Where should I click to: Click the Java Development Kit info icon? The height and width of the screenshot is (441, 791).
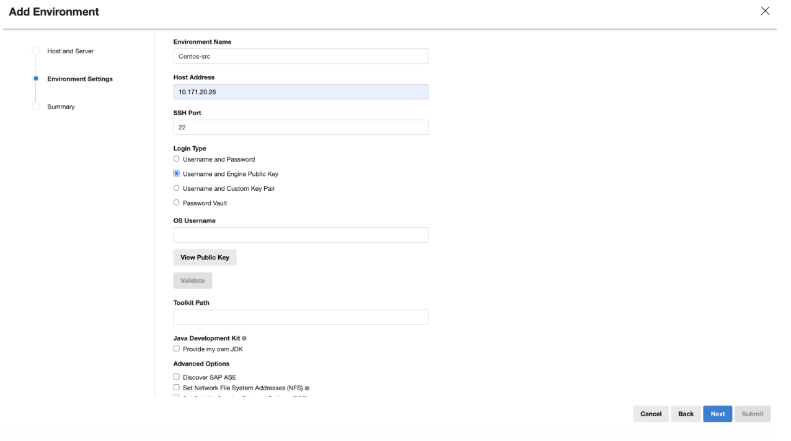[244, 339]
